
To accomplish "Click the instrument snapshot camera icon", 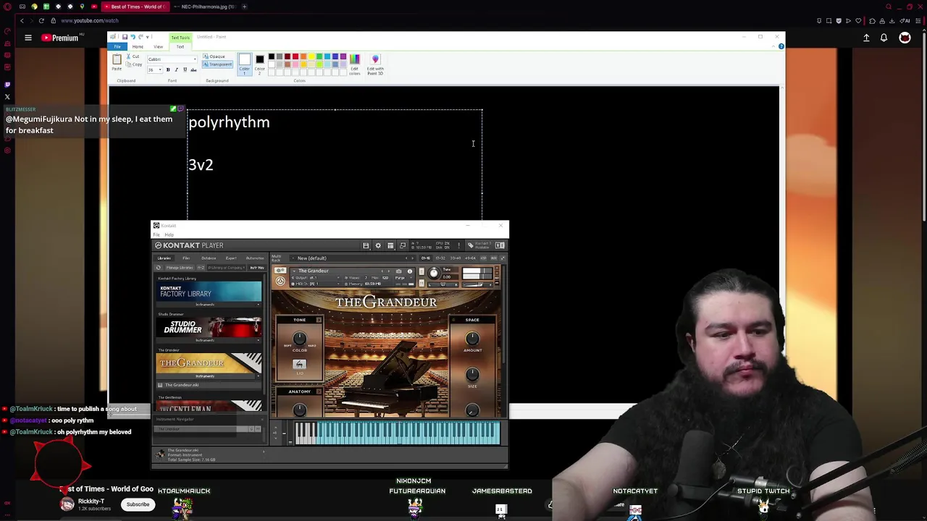I will (398, 271).
